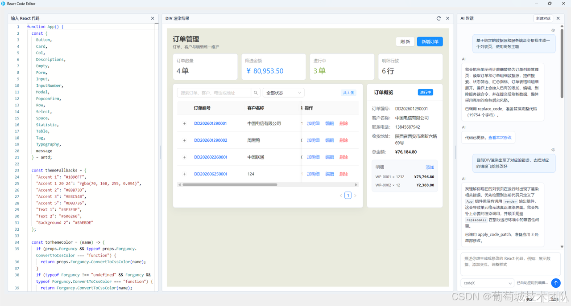Click the AI chat scrollbar thumb
This screenshot has height=306, width=571.
click(x=562, y=62)
